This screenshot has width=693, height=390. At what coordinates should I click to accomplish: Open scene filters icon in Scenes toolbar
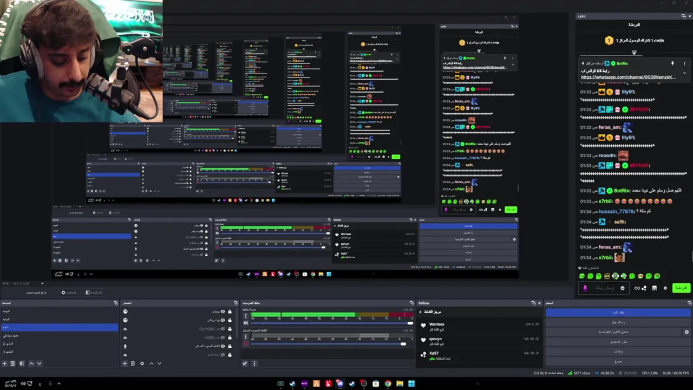[22, 363]
